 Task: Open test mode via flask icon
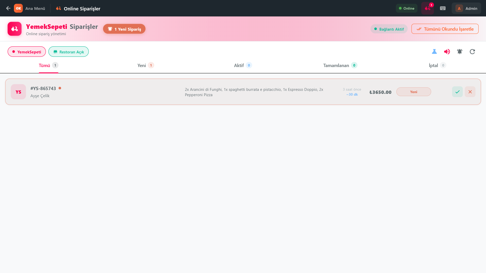click(434, 51)
